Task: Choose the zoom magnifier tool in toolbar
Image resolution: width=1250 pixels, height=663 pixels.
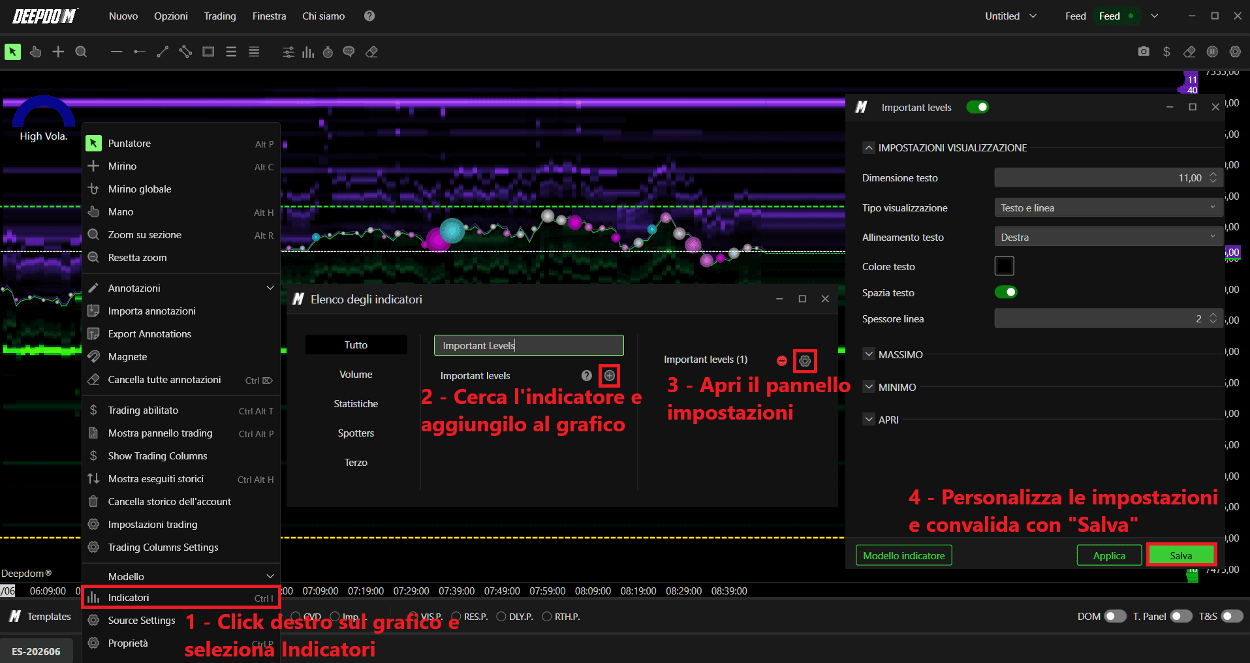Action: [x=81, y=52]
